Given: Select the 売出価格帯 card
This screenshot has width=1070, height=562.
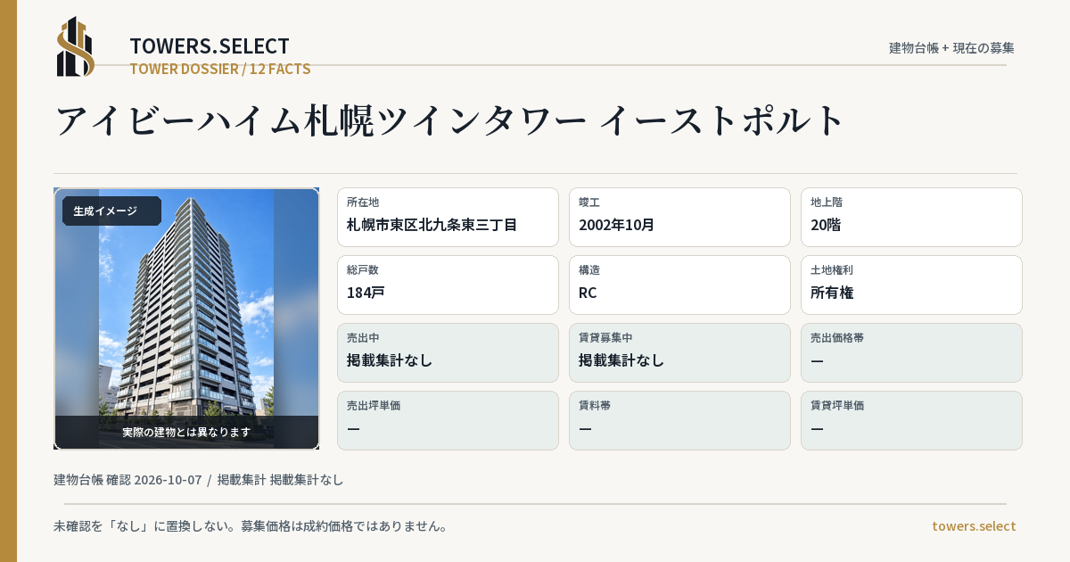Looking at the screenshot, I should (x=911, y=352).
